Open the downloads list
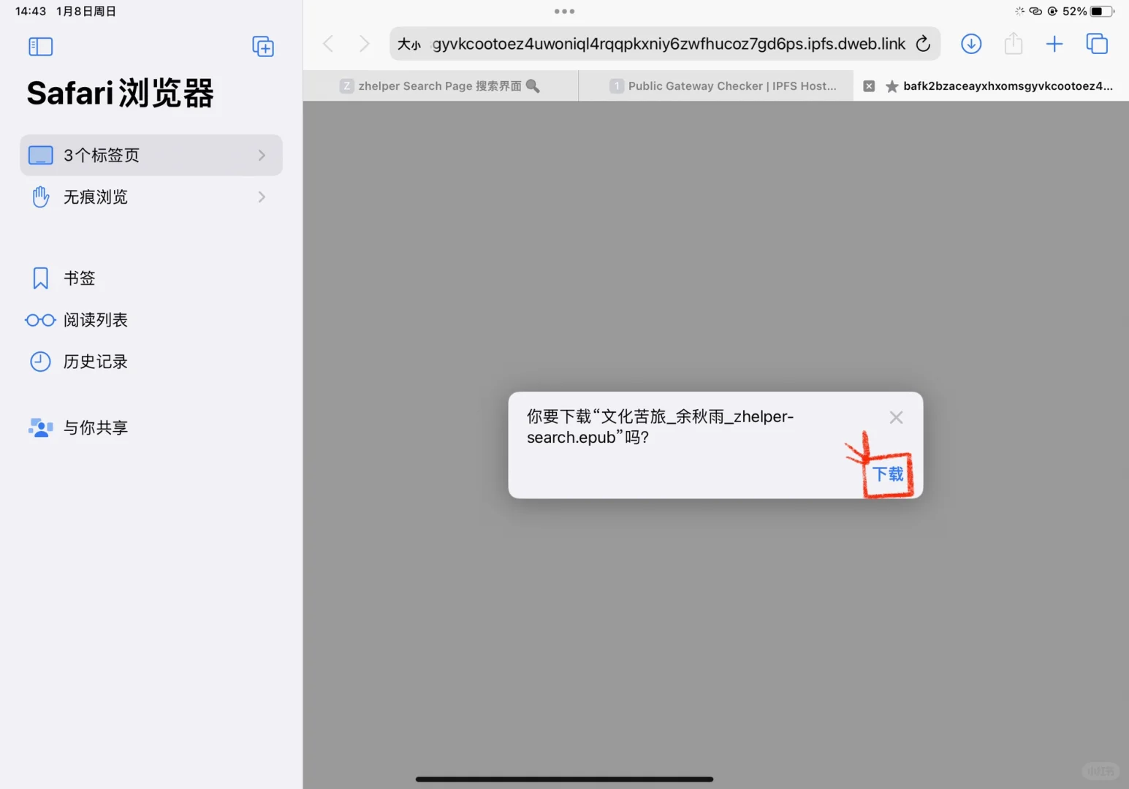This screenshot has width=1129, height=789. 971,44
